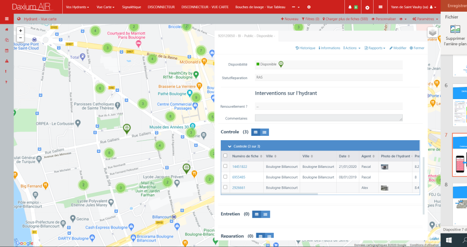Click the Modifier button
Image resolution: width=467 pixels, height=247 pixels.
pos(398,48)
